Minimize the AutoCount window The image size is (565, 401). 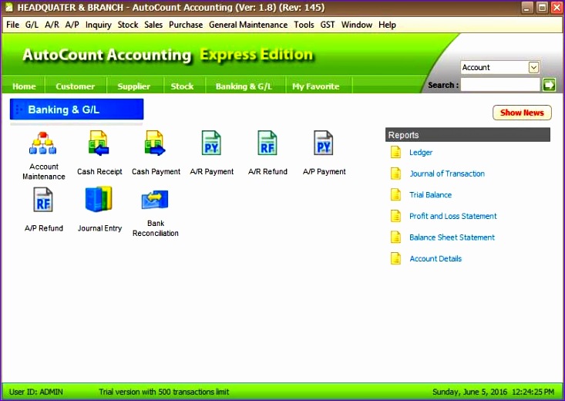click(526, 8)
